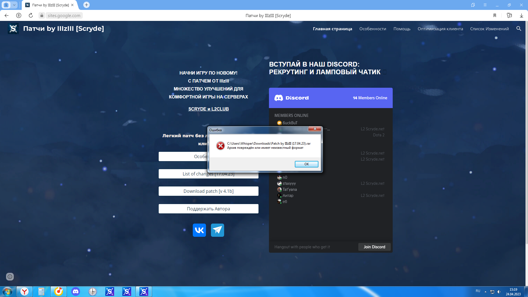Expand the tab group dropdown arrow
This screenshot has width=528, height=297.
[14, 5]
